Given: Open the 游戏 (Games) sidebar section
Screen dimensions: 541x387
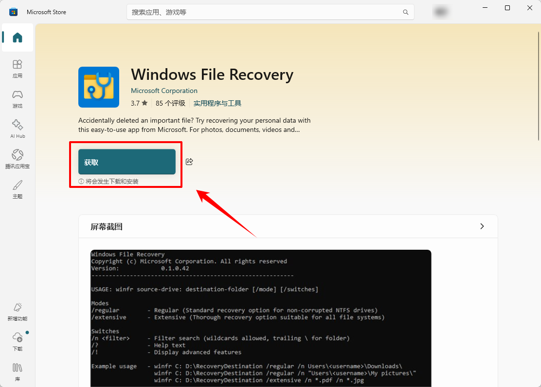Looking at the screenshot, I should pyautogui.click(x=17, y=99).
